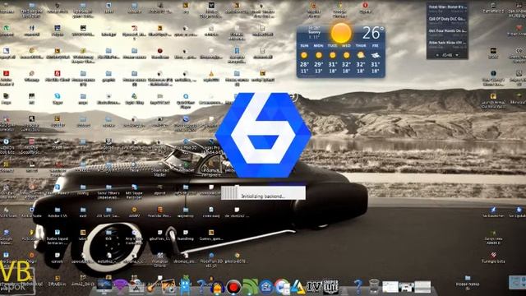Go to previous page in feed widget
The image size is (526, 296).
437,55
